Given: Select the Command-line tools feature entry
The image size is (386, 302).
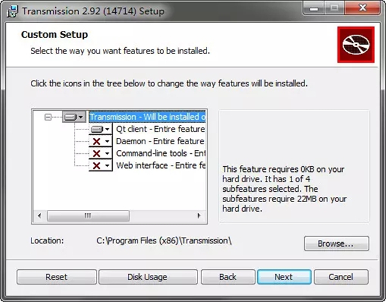Looking at the screenshot, I should coord(160,154).
